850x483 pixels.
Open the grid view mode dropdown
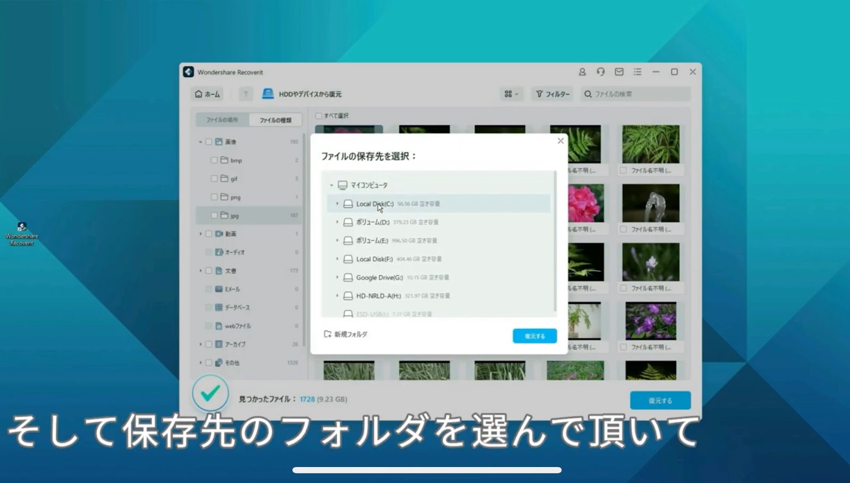tap(512, 94)
